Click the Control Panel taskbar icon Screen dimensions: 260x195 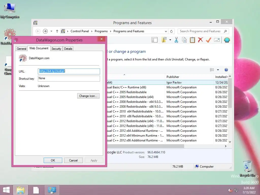pos(52,190)
